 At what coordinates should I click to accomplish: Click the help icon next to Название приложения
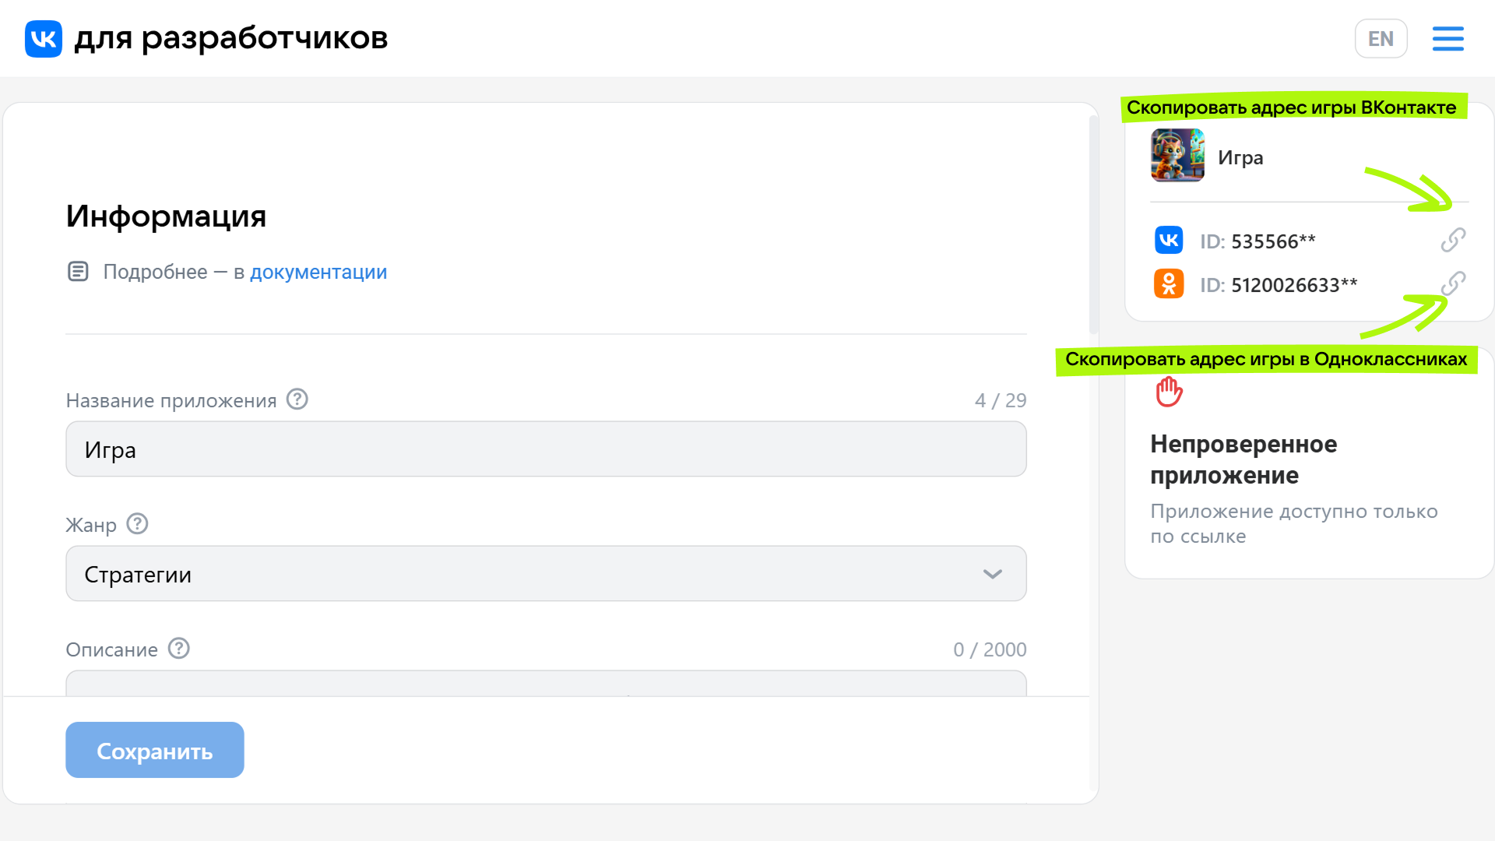[297, 399]
